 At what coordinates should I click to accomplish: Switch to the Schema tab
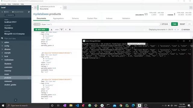click(x=75, y=18)
